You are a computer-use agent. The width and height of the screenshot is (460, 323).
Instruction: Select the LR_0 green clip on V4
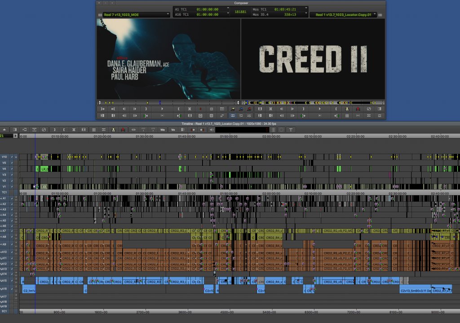tap(44, 169)
